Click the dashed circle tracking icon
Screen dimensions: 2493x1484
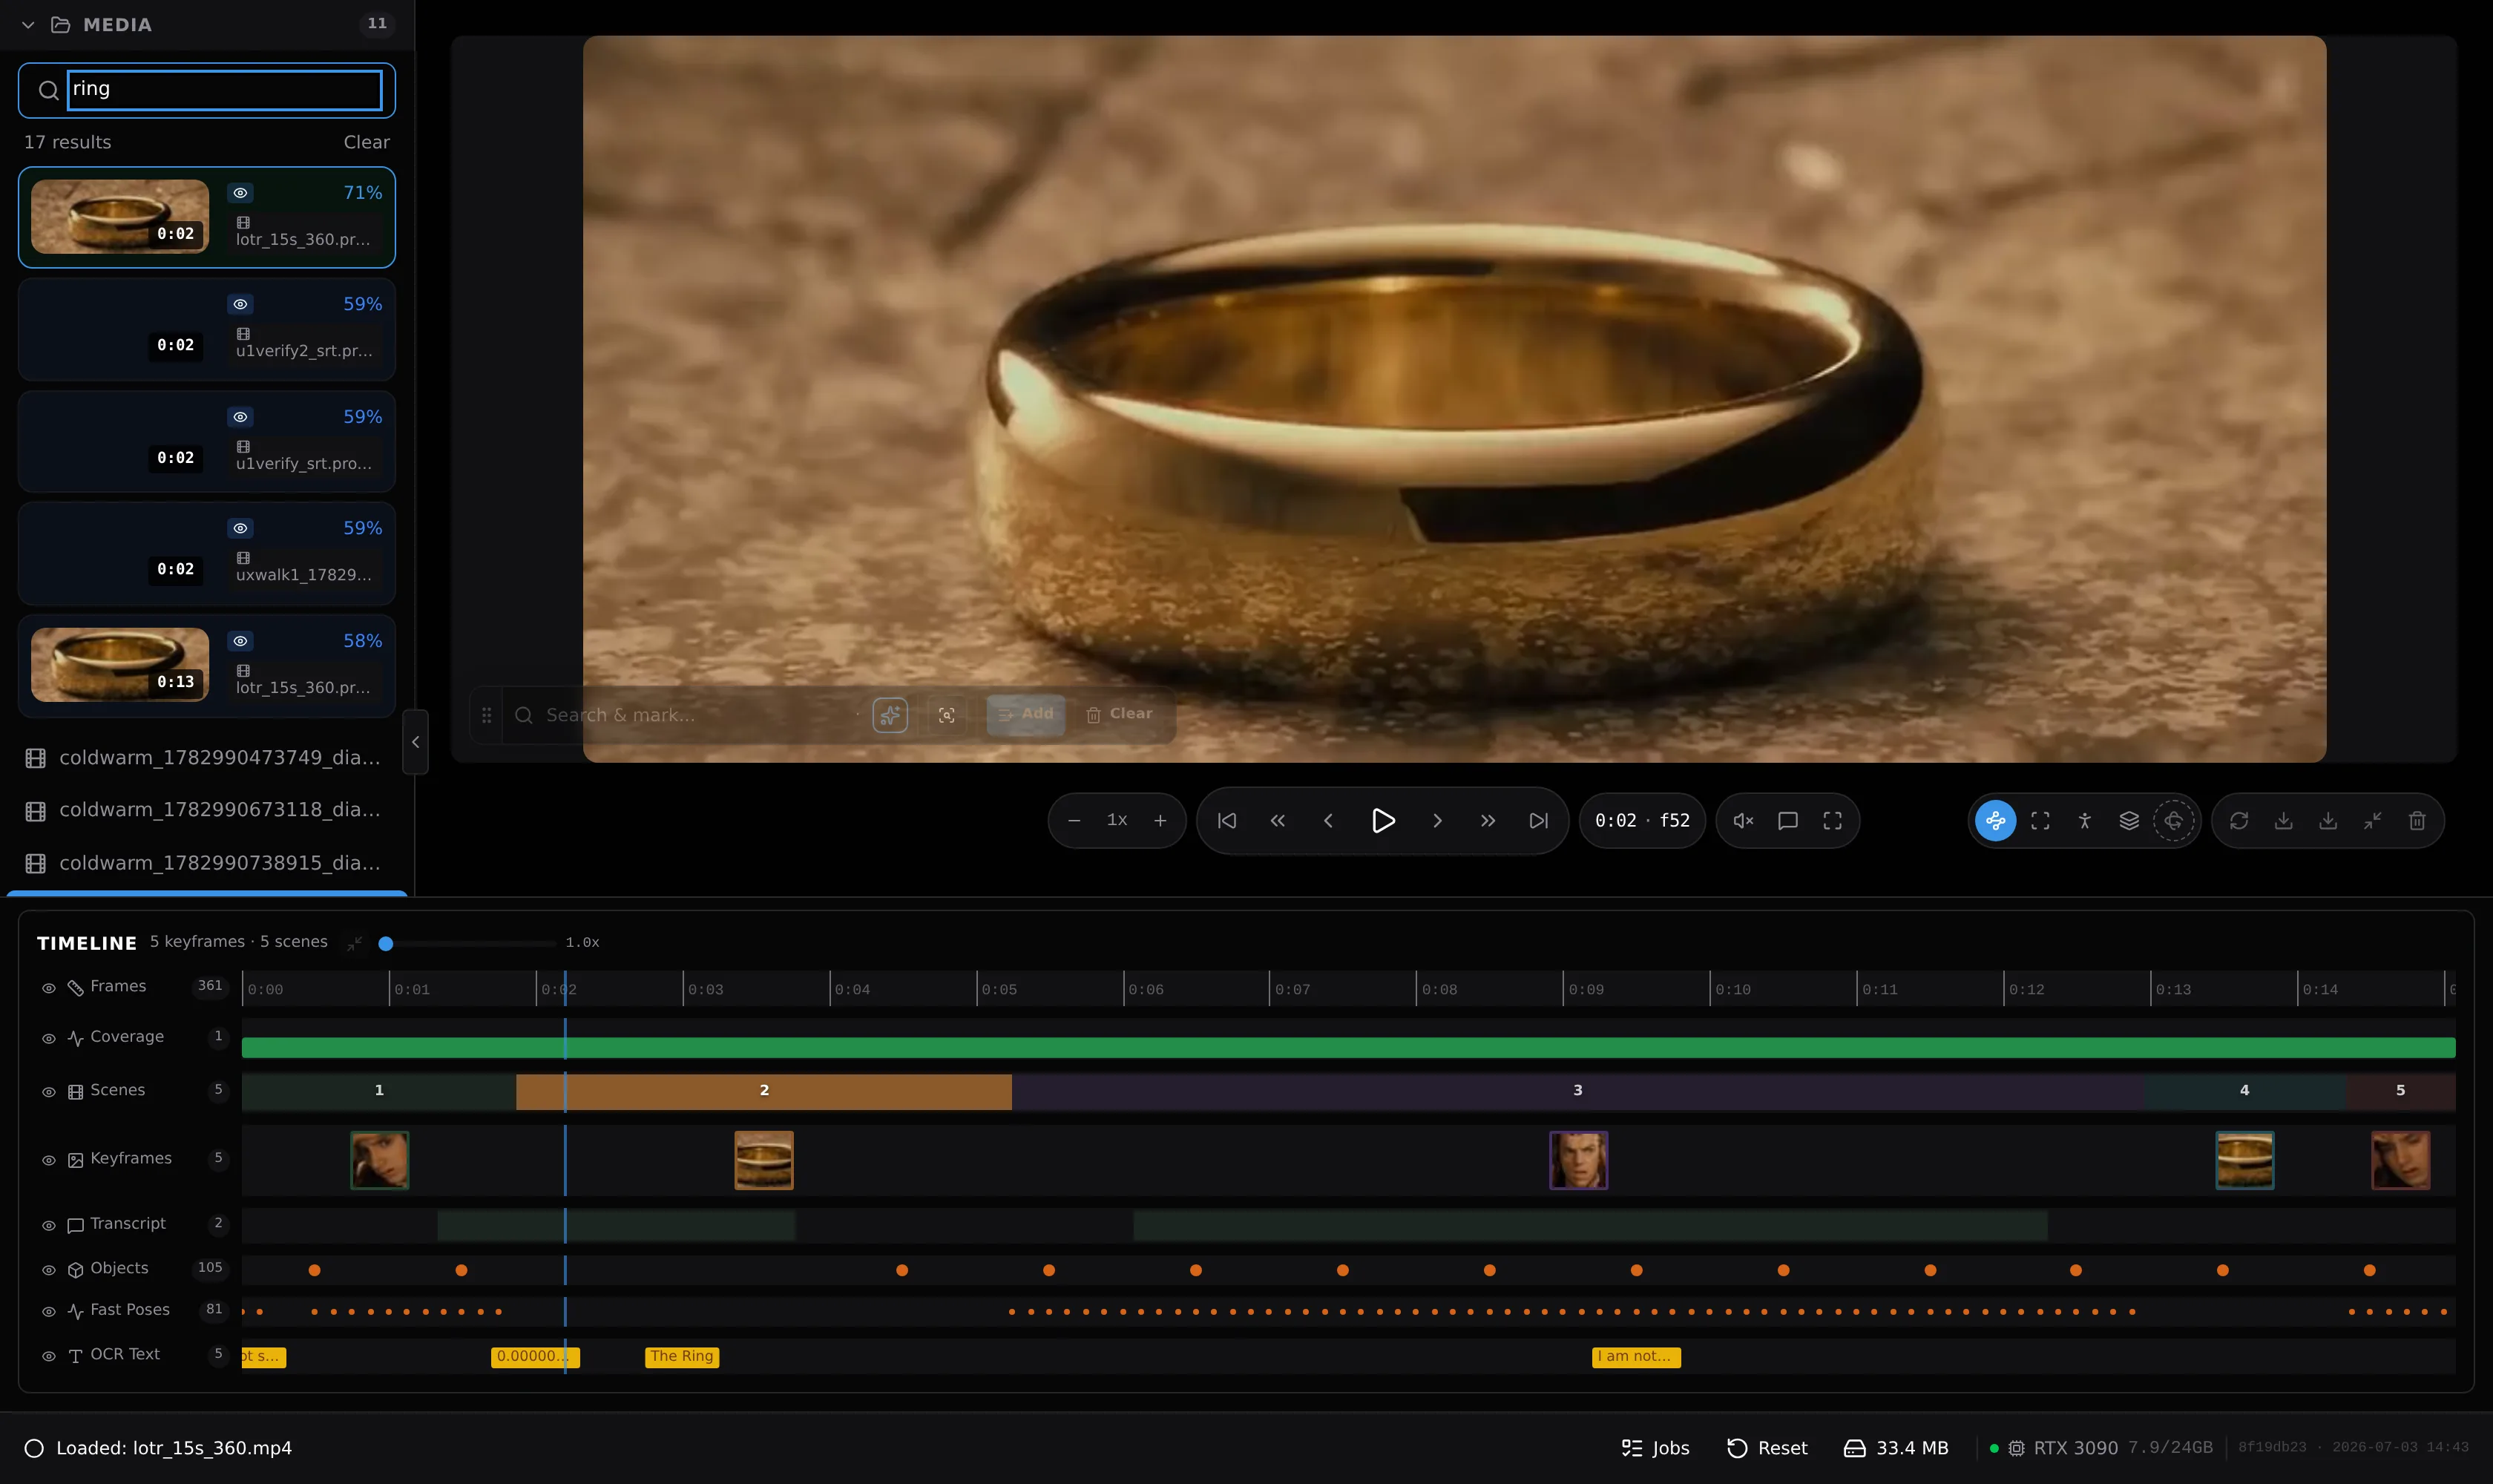(2174, 821)
